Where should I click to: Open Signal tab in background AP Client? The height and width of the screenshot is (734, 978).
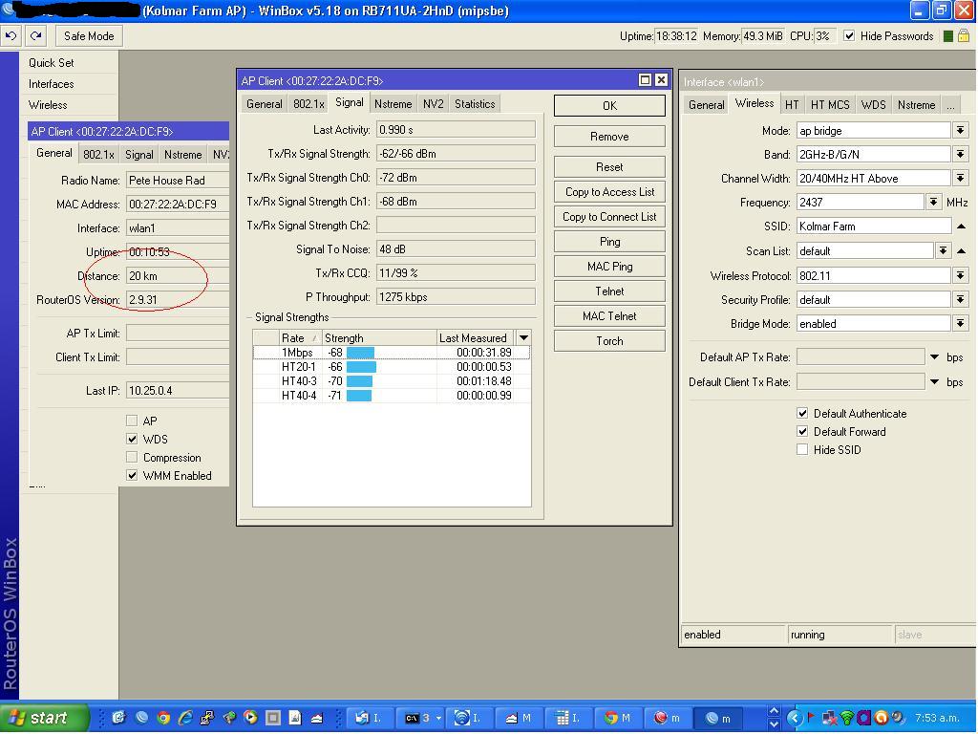coord(138,155)
